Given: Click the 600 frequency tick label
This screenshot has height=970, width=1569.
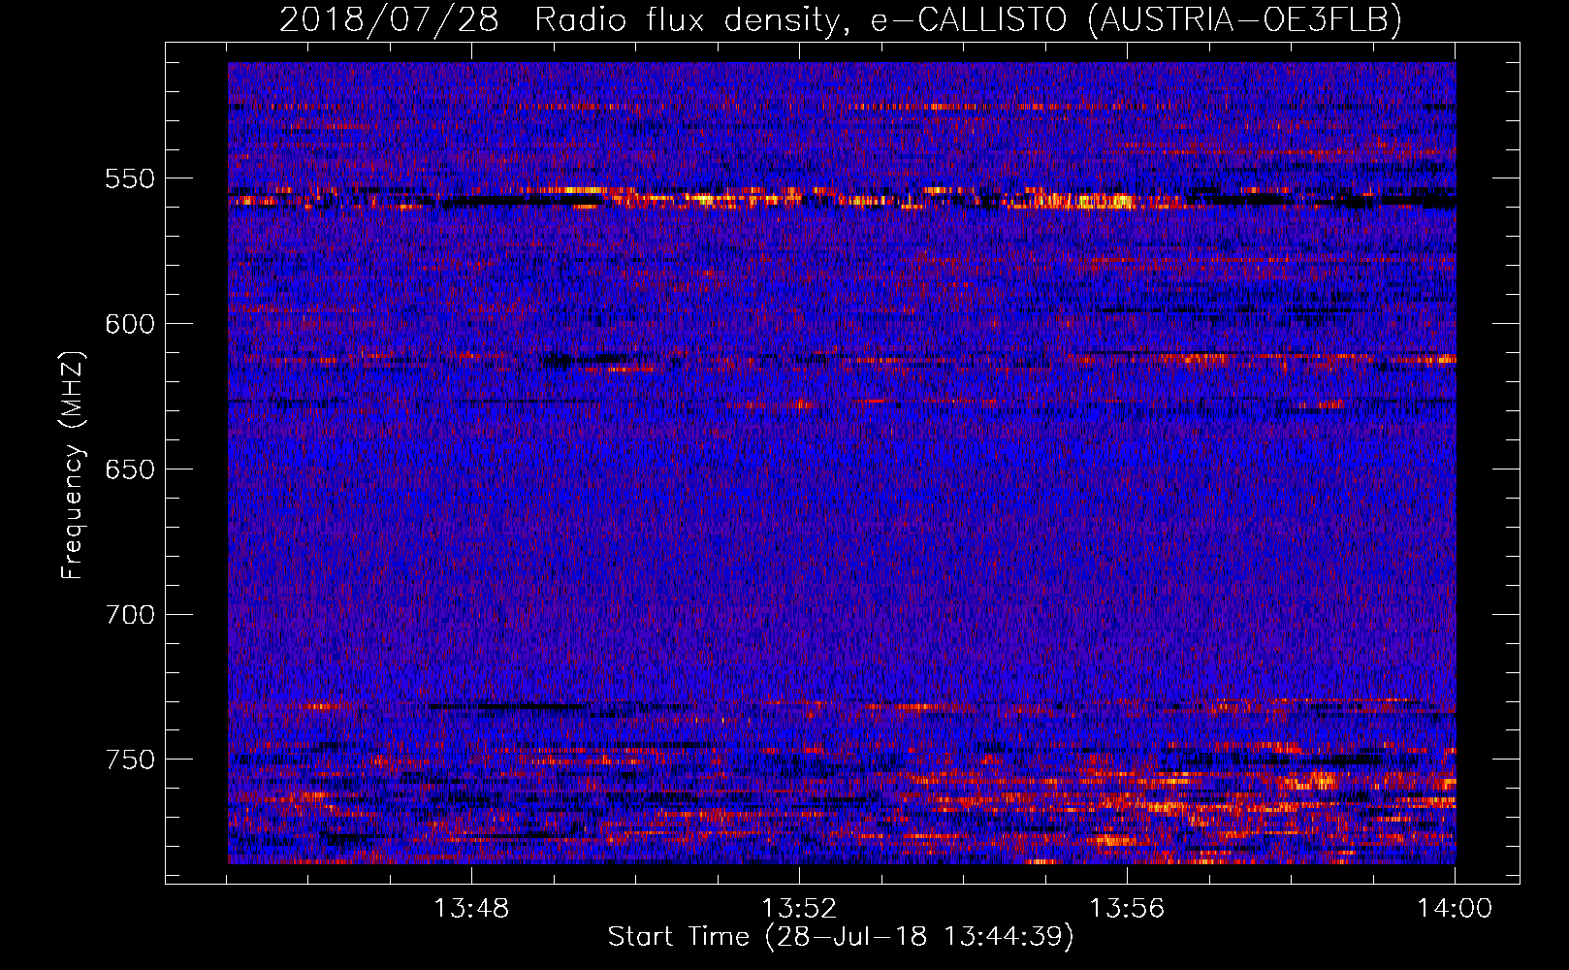Looking at the screenshot, I should click(130, 324).
